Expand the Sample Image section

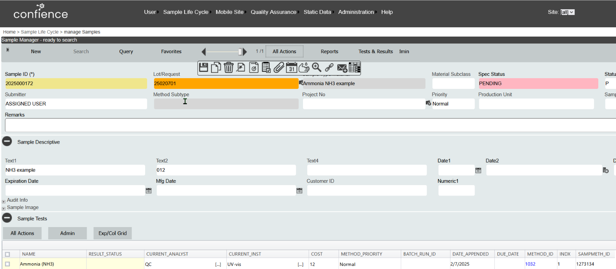(x=3, y=209)
